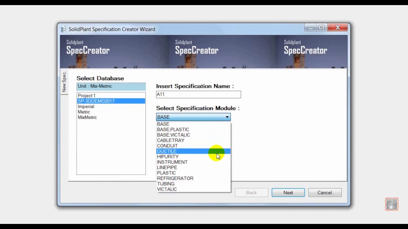
Task: Choose REFRIGERATOR from the dropdown list
Action: (x=193, y=178)
